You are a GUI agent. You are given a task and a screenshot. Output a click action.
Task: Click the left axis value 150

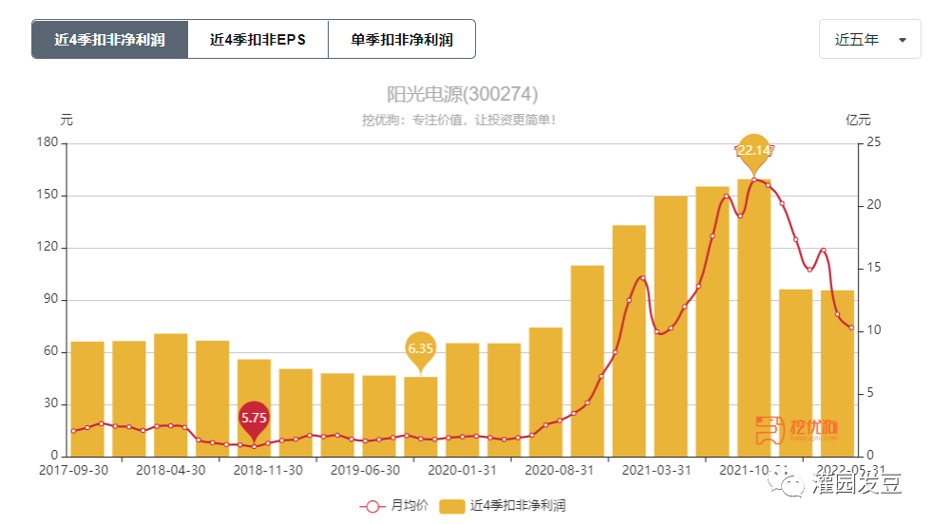click(48, 195)
